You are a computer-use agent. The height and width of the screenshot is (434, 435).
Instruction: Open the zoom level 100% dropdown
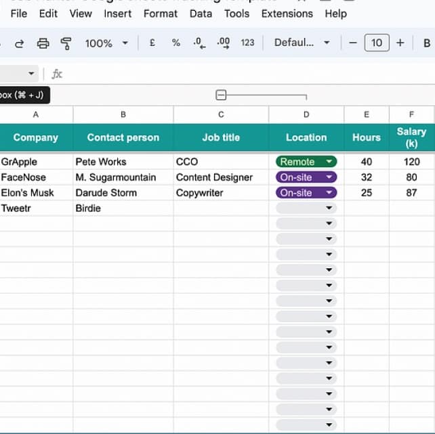(x=106, y=43)
